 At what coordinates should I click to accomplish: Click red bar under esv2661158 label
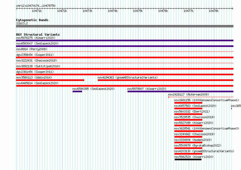[x=188, y=103]
